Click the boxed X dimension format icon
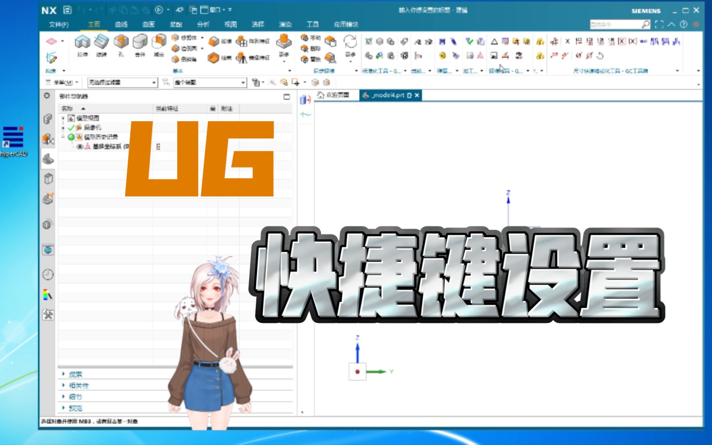 point(621,41)
